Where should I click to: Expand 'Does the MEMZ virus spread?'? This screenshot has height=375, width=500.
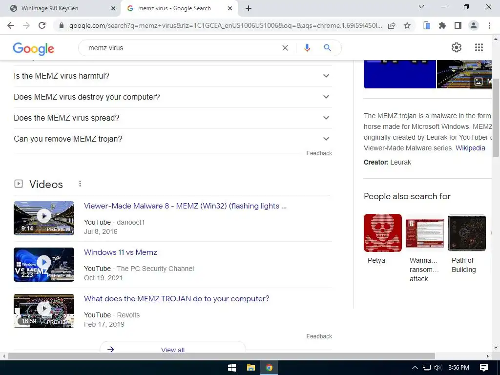173,118
